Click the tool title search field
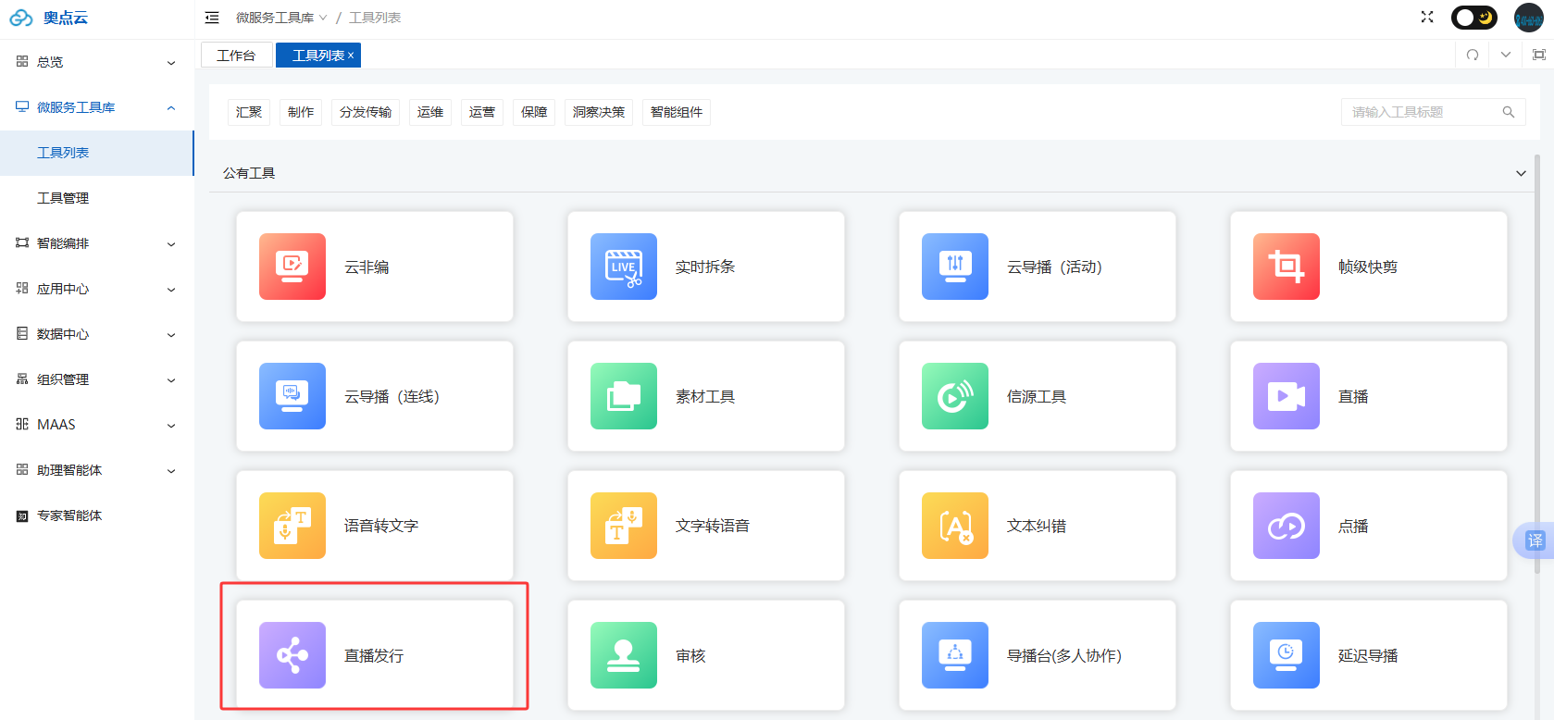This screenshot has width=1554, height=720. coord(1422,112)
